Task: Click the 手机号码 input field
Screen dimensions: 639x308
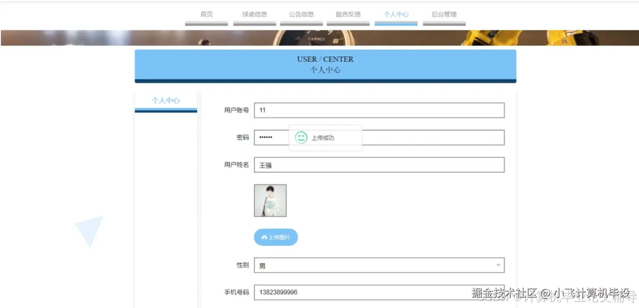Action: (379, 292)
